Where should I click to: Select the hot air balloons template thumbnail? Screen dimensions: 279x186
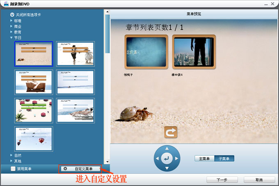34,139
